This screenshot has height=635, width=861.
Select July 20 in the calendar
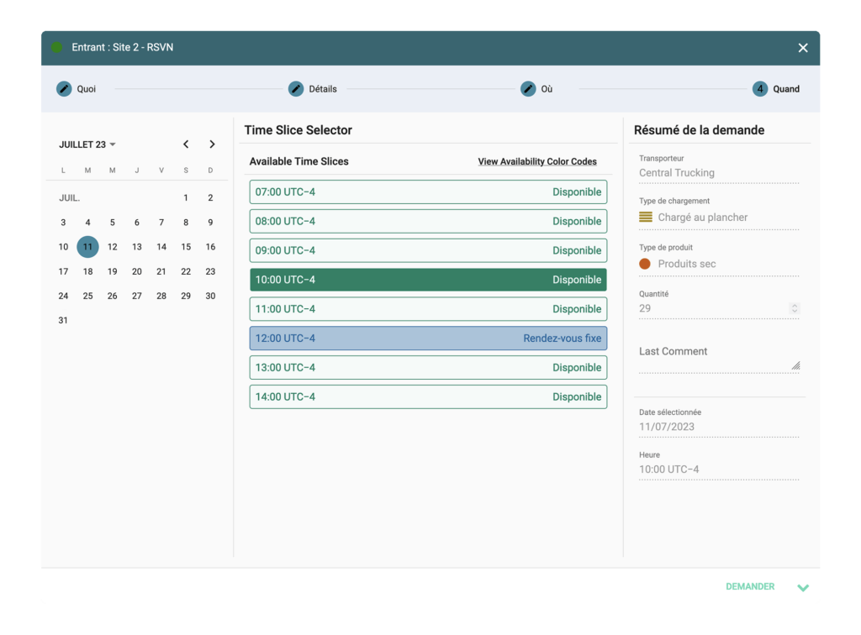(137, 271)
